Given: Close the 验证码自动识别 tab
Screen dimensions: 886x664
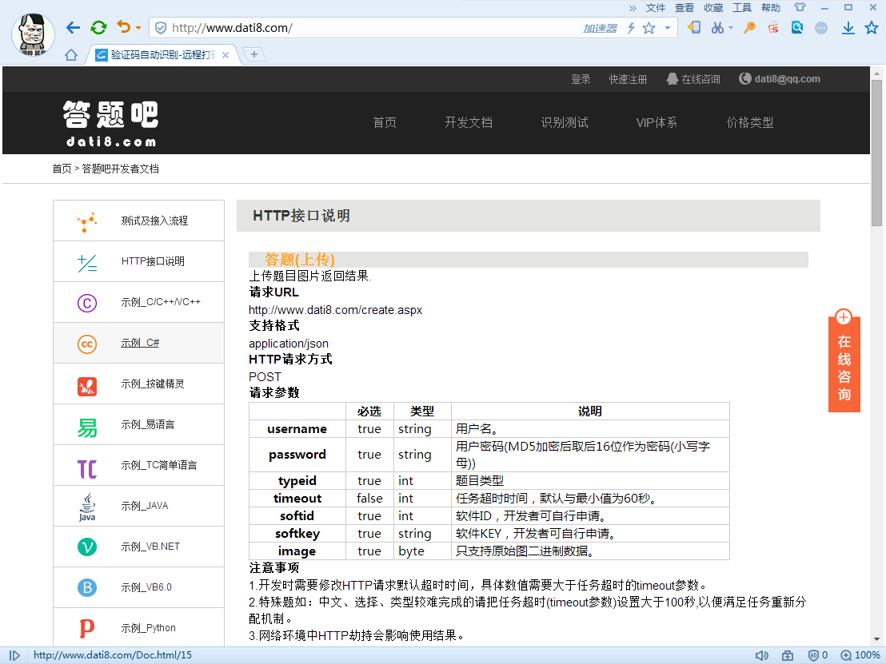Looking at the screenshot, I should (x=225, y=55).
